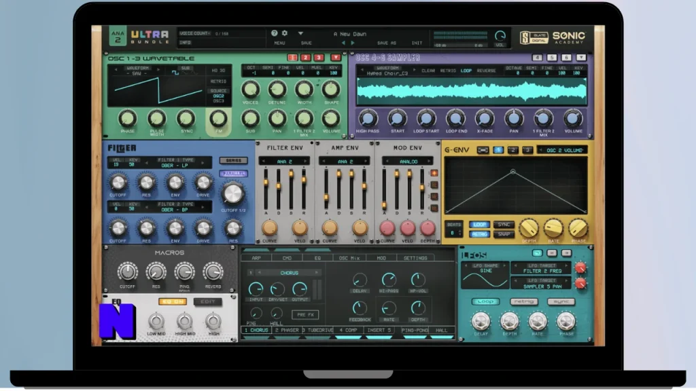Toggle sampler REVERSE option
This screenshot has width=696, height=391.
[486, 71]
